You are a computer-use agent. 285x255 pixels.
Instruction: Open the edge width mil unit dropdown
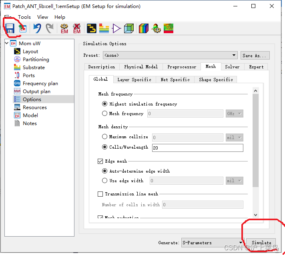pyautogui.click(x=235, y=181)
